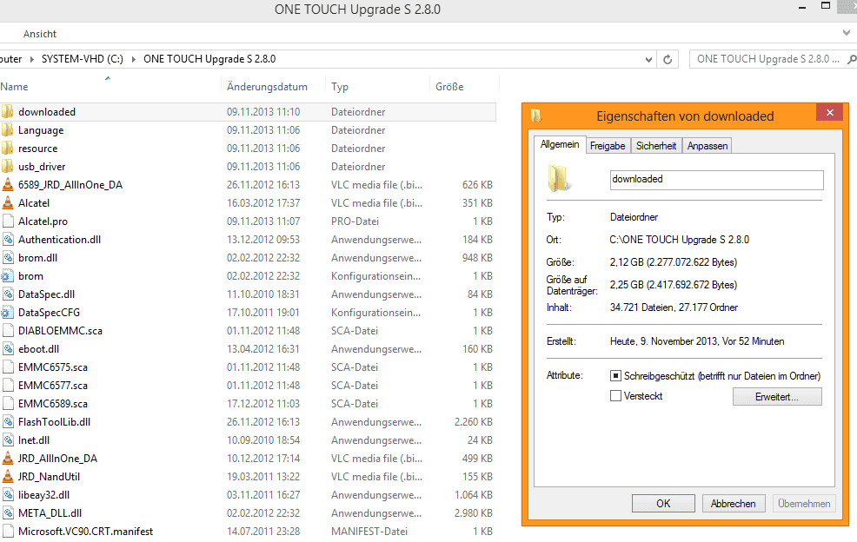Open the Ansicht ribbon tab
The height and width of the screenshot is (542, 857).
coord(39,34)
